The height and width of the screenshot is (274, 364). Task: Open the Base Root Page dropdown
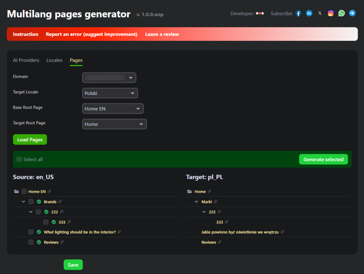coord(113,108)
